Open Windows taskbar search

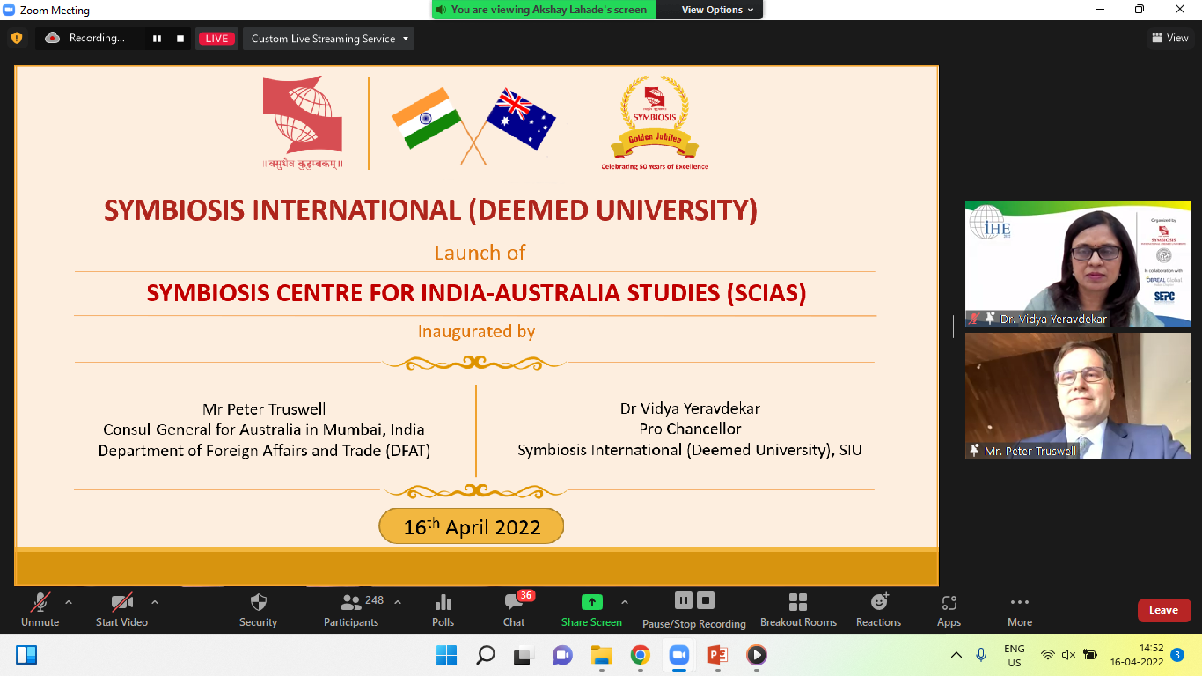pos(485,655)
